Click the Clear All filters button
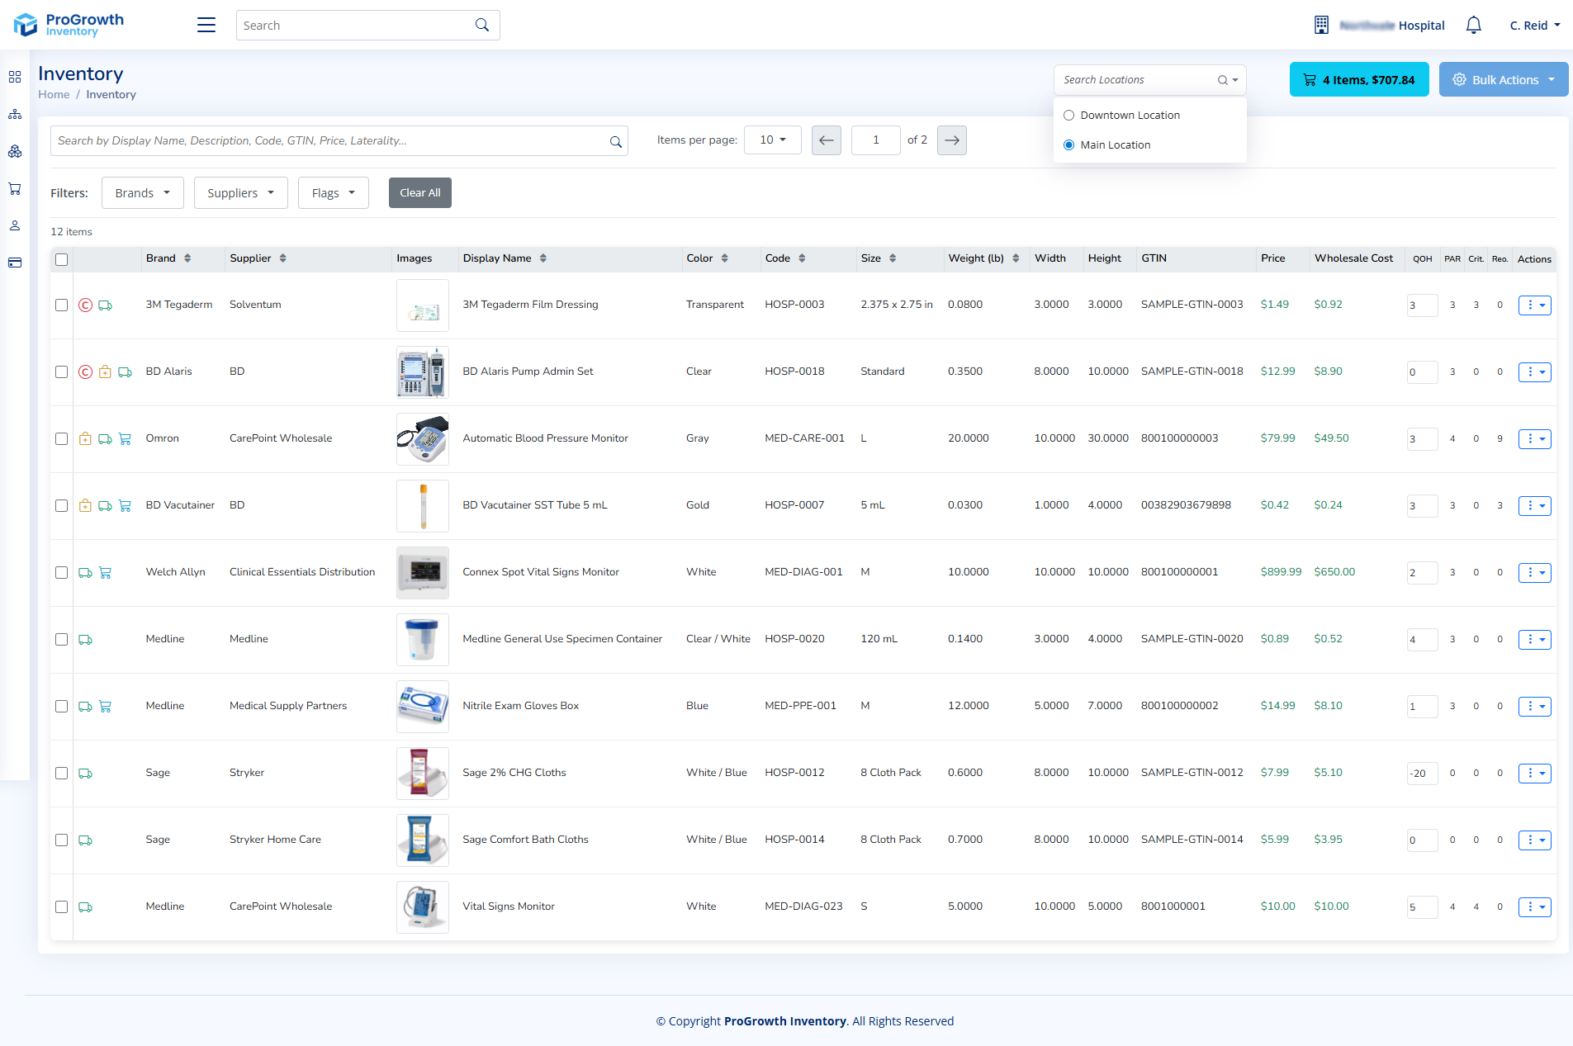The width and height of the screenshot is (1573, 1046). click(x=420, y=193)
